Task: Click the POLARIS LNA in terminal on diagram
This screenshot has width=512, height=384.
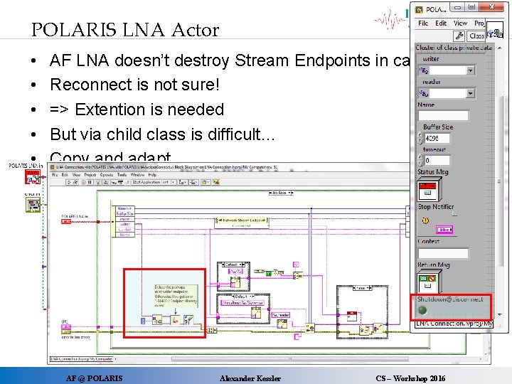Action: 66,221
